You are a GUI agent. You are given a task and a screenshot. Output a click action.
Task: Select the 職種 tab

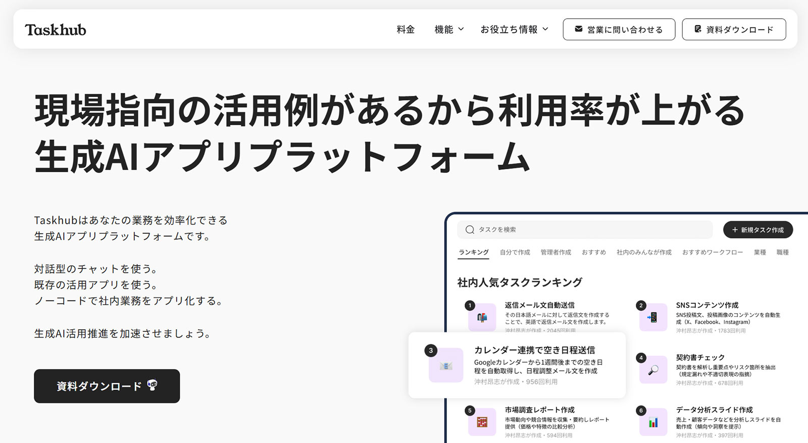click(783, 252)
